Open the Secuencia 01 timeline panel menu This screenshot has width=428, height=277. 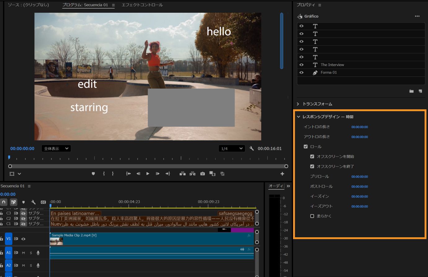[x=29, y=186]
